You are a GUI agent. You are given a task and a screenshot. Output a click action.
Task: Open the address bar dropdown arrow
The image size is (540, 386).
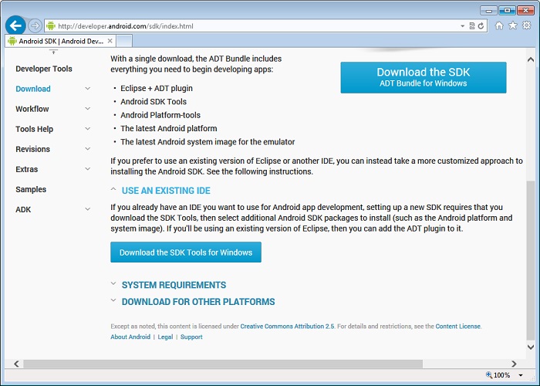pos(463,26)
